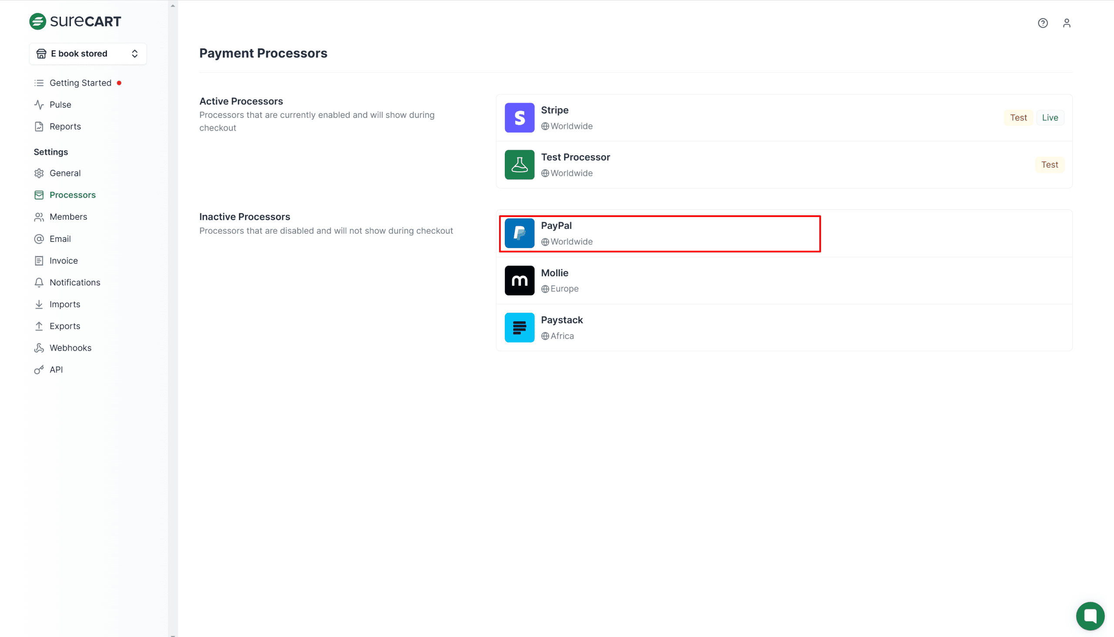Click the Stripe logo icon

coord(520,117)
